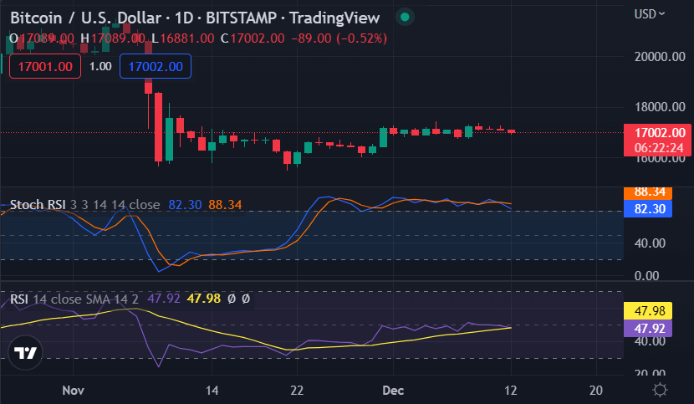
Task: Click the 22 date on time axis
Action: pyautogui.click(x=297, y=391)
